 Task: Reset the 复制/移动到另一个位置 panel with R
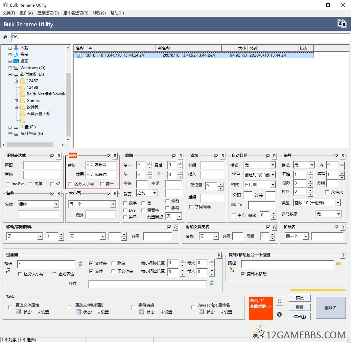pos(342,255)
